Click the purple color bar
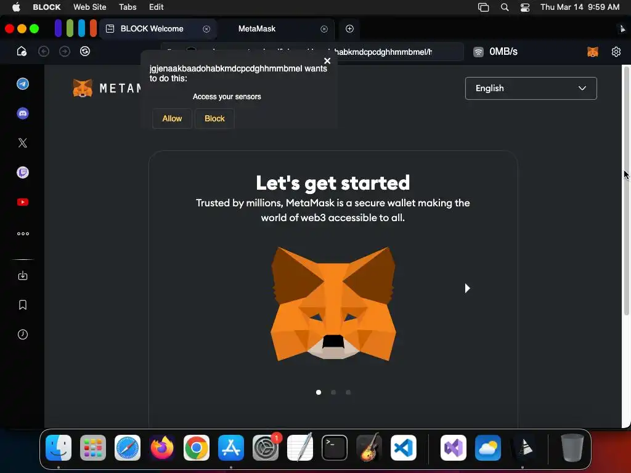631x473 pixels. tap(59, 28)
